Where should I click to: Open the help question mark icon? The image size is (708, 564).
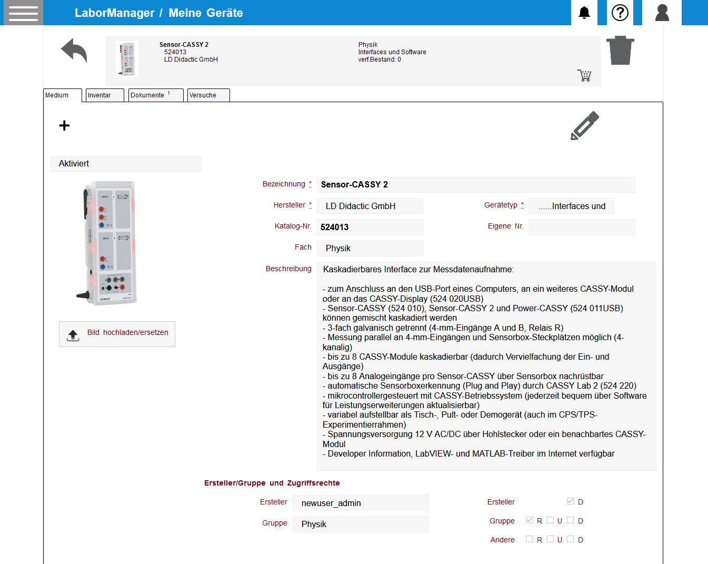click(620, 13)
